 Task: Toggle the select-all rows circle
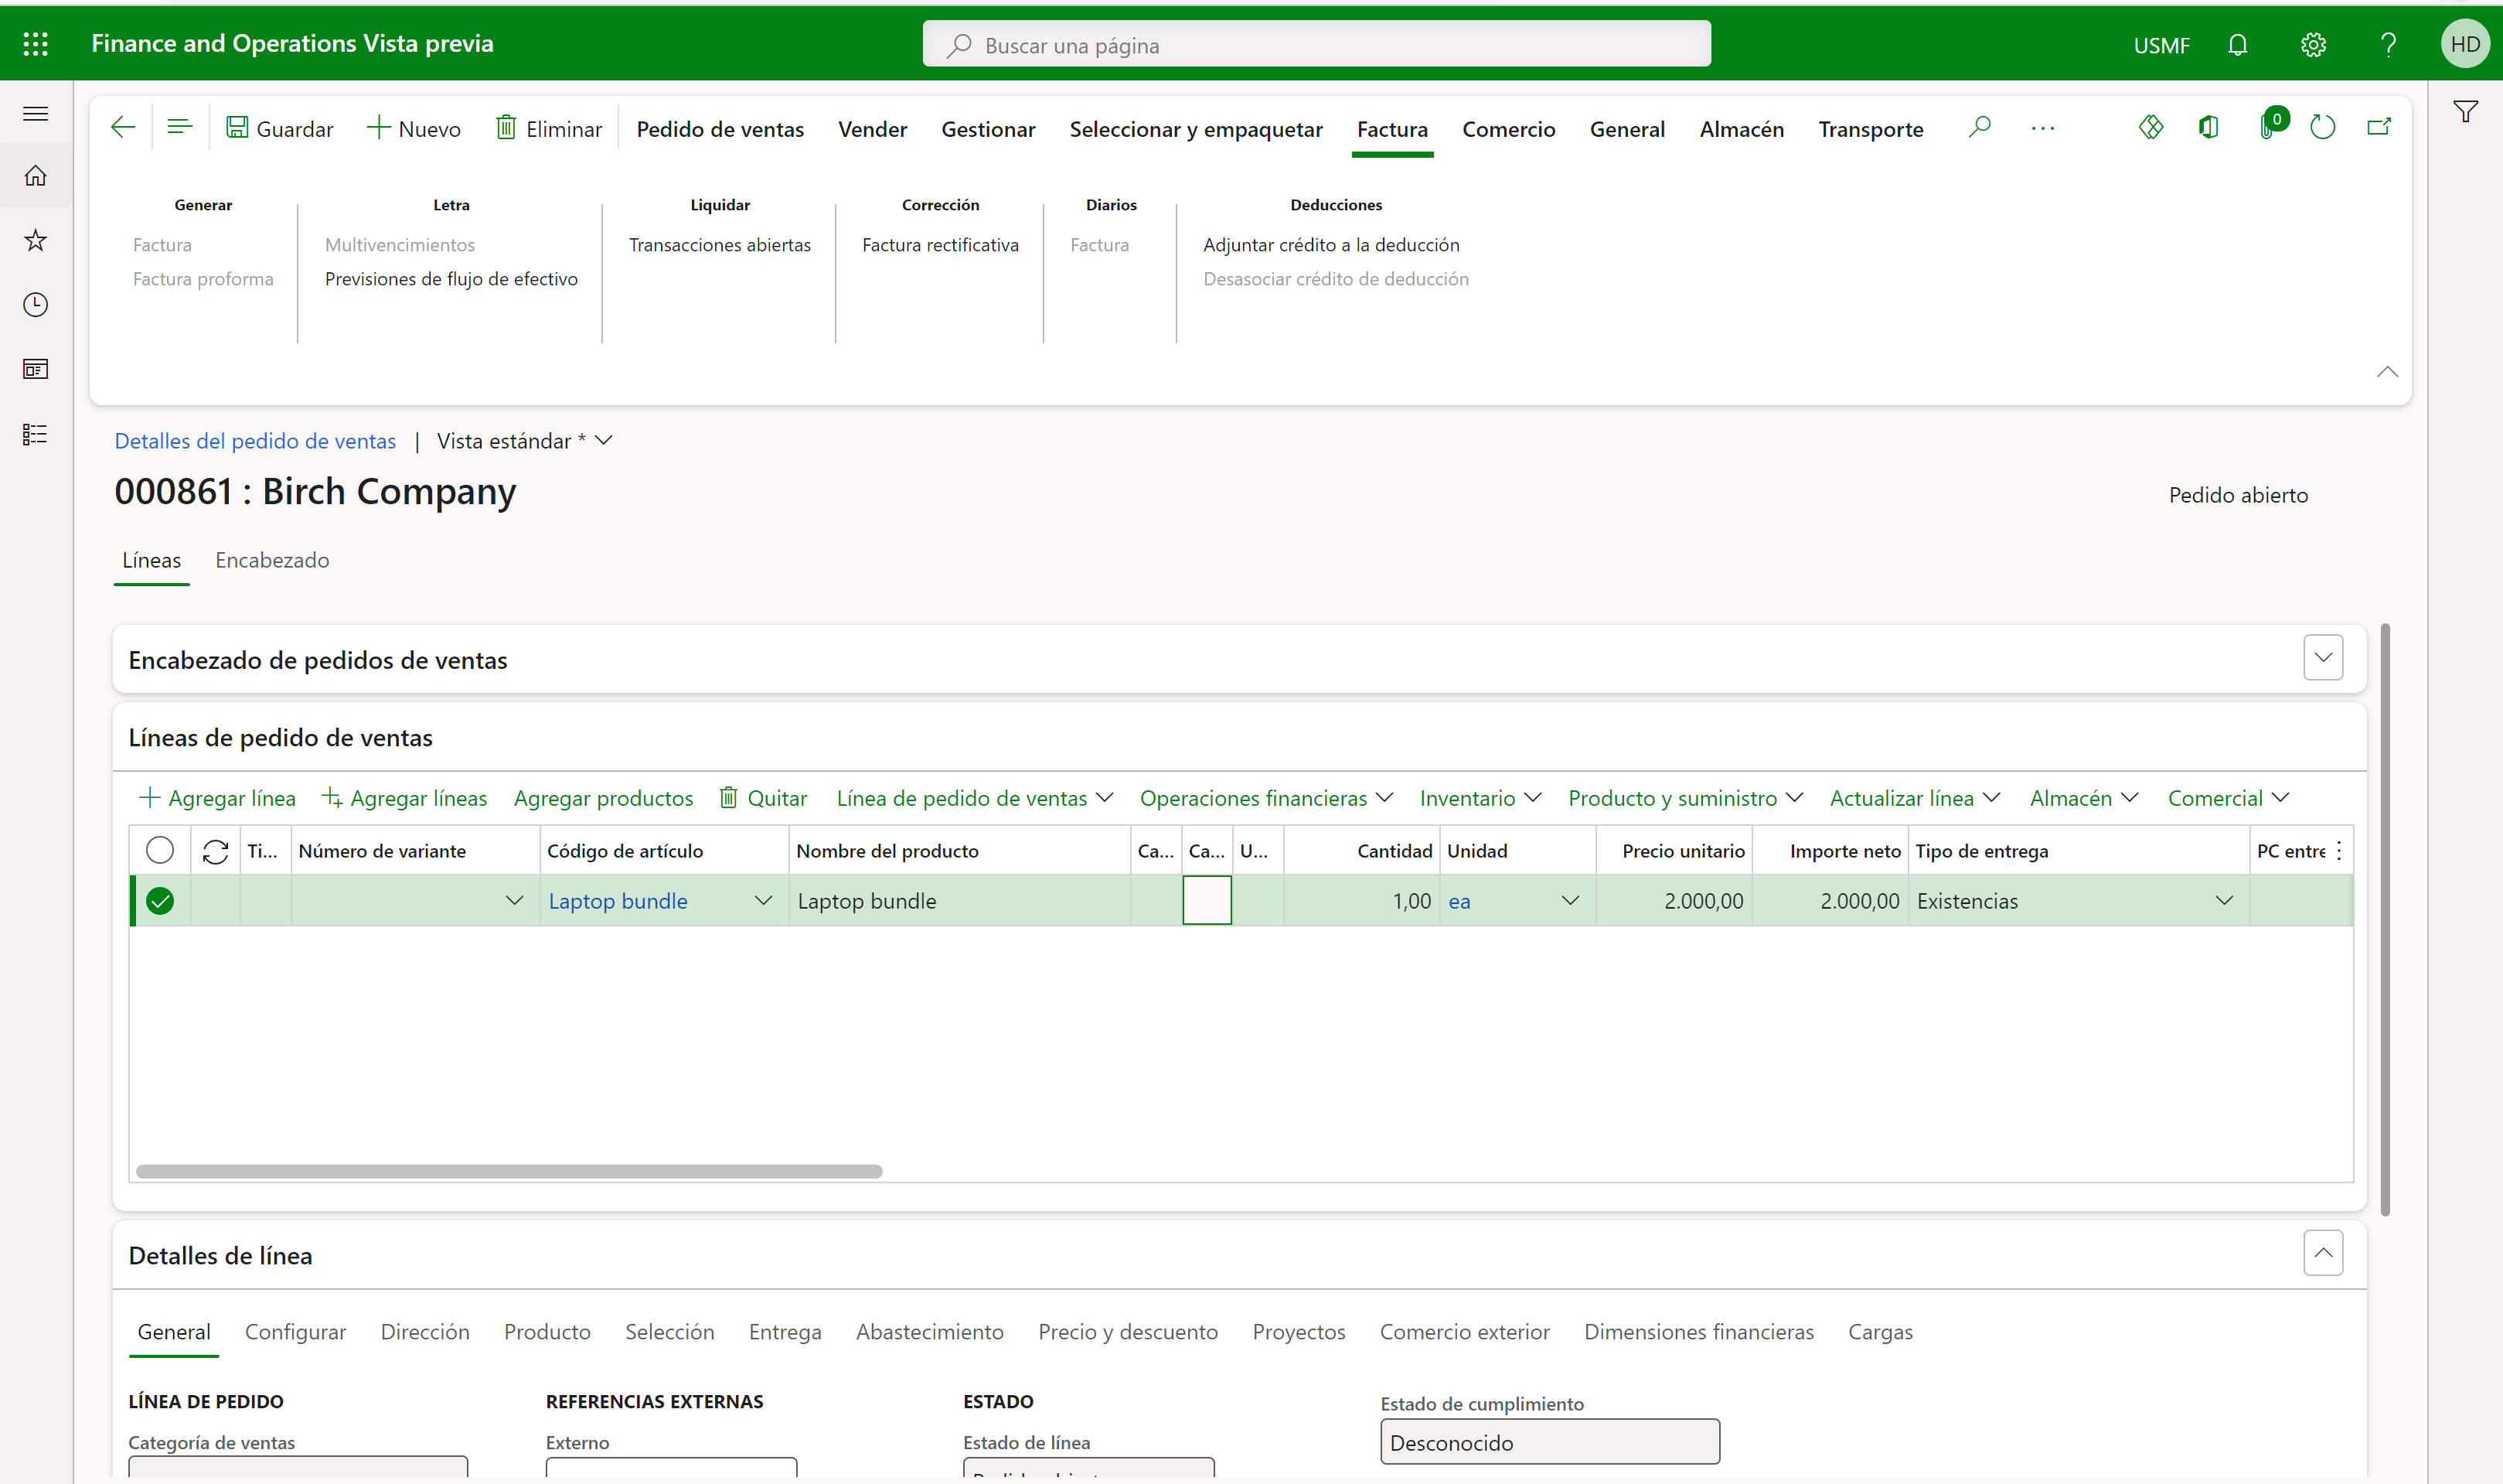(x=160, y=850)
